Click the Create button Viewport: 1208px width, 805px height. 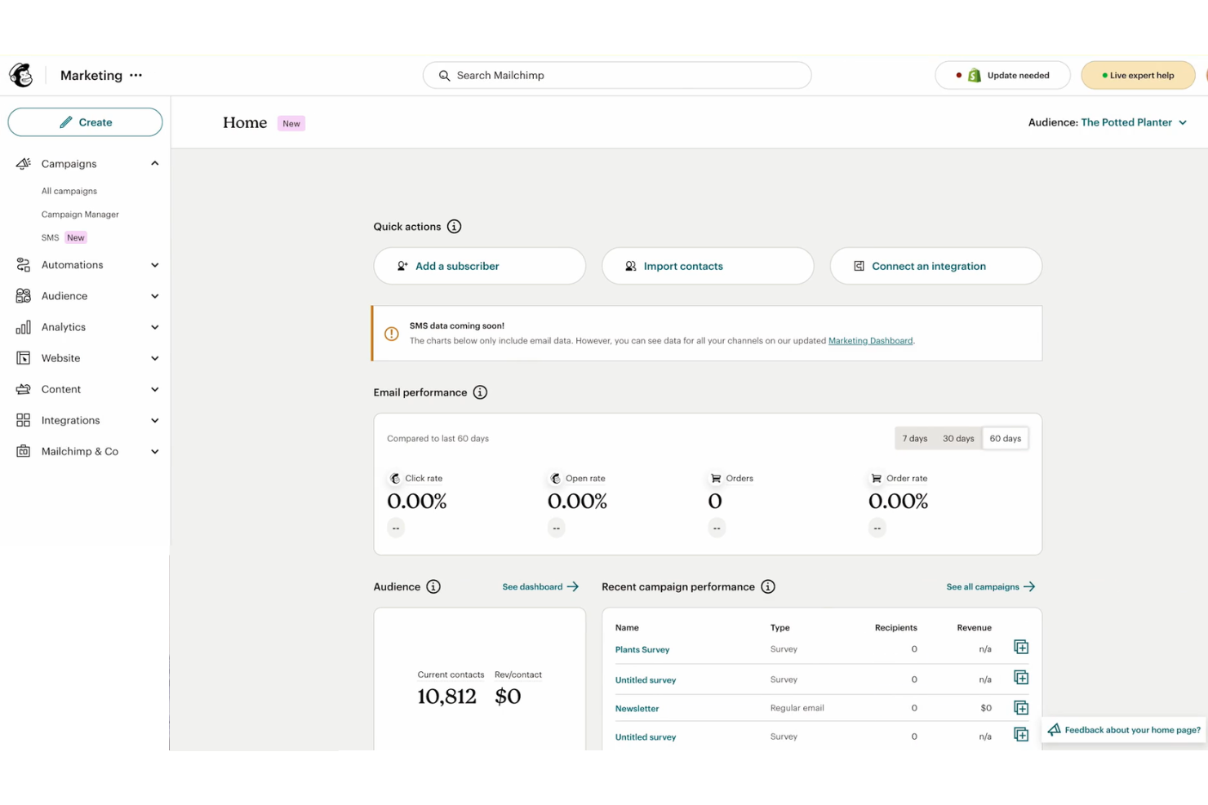[x=85, y=122]
